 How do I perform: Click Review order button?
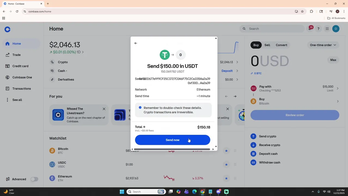point(295,115)
